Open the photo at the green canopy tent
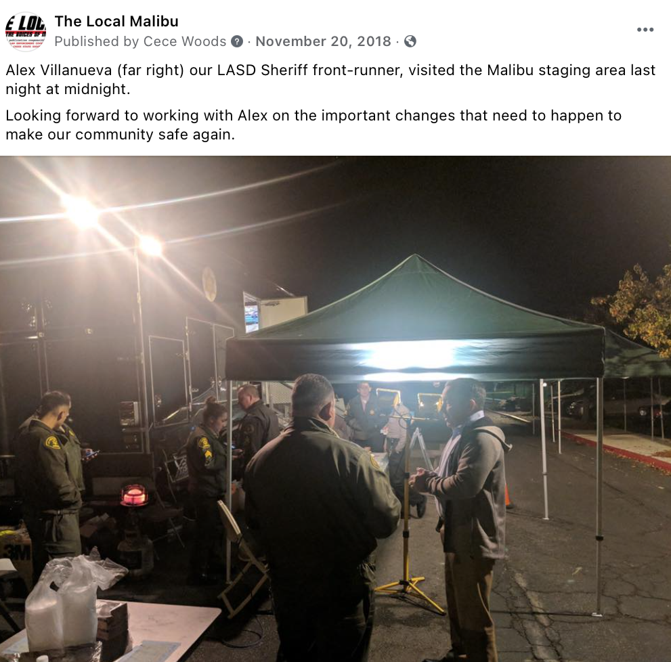The width and height of the screenshot is (671, 662). [x=414, y=319]
